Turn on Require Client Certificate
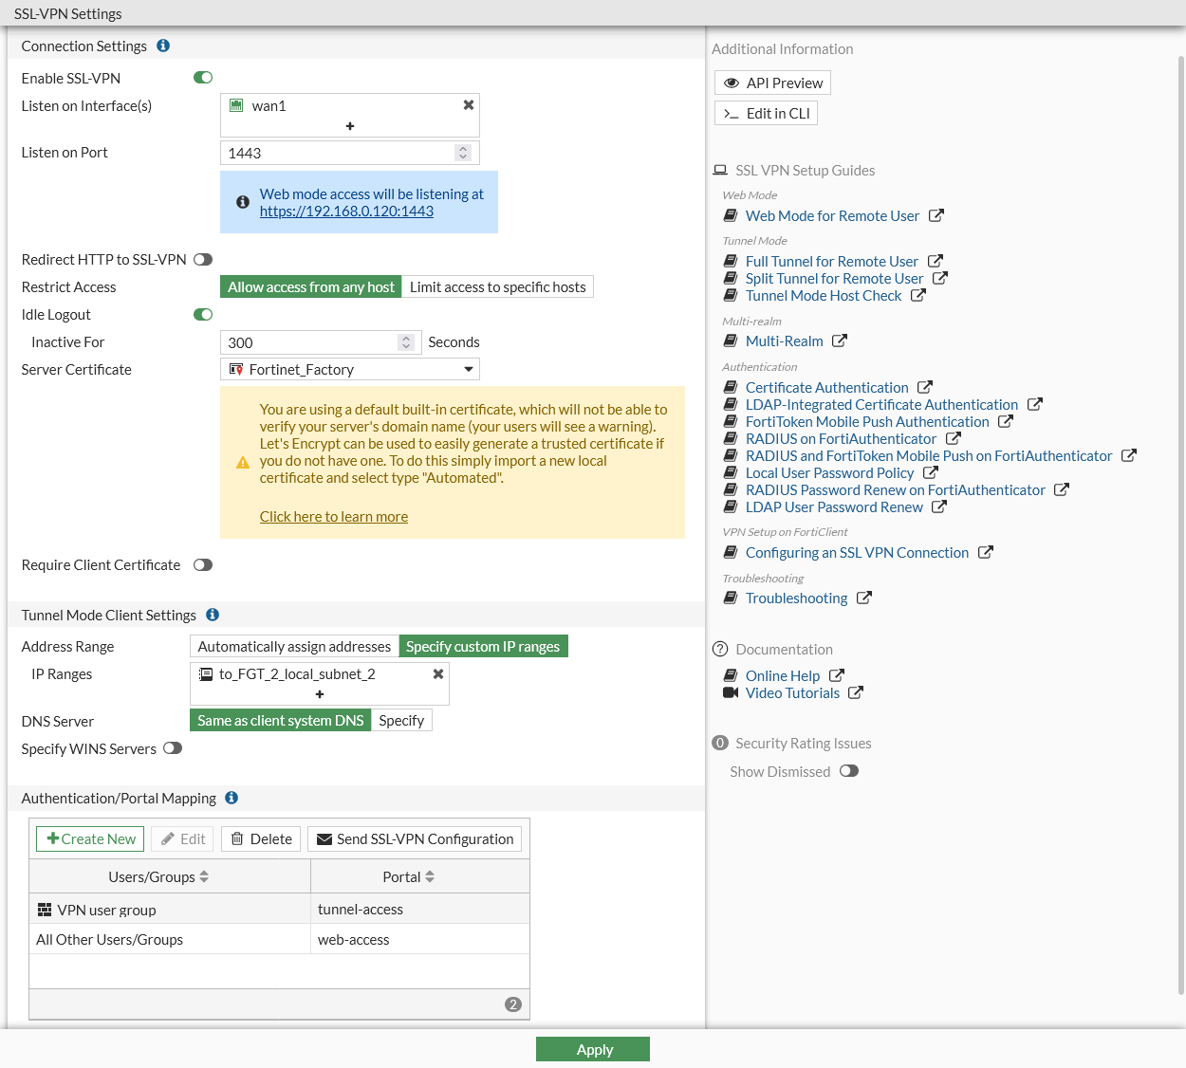The width and height of the screenshot is (1186, 1068). (203, 564)
